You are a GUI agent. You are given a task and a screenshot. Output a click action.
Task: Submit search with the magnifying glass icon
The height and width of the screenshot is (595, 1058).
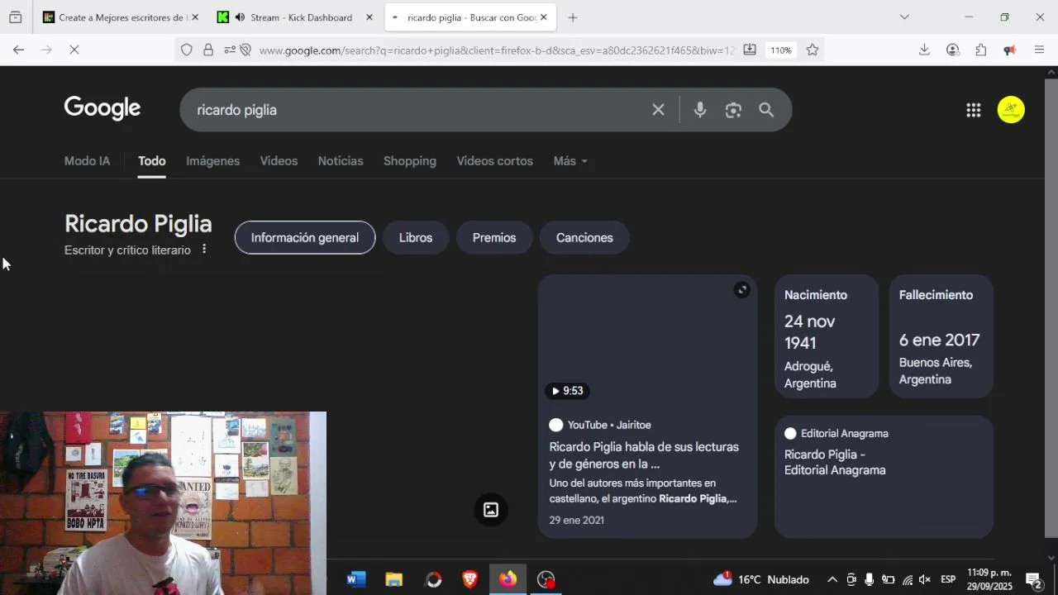(766, 110)
